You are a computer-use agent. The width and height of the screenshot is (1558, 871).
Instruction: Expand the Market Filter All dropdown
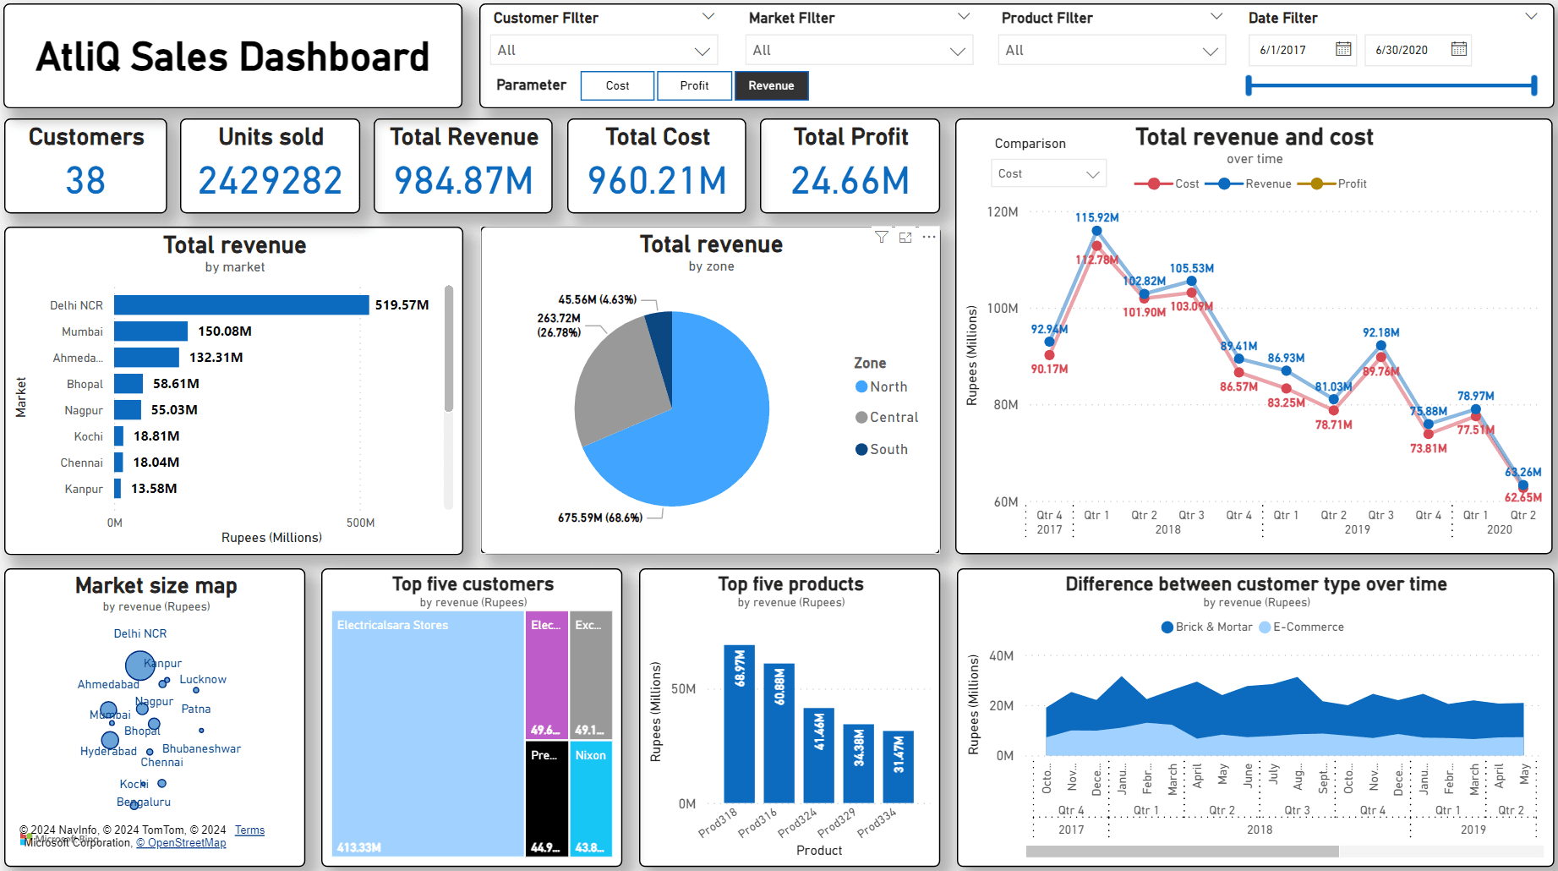957,51
